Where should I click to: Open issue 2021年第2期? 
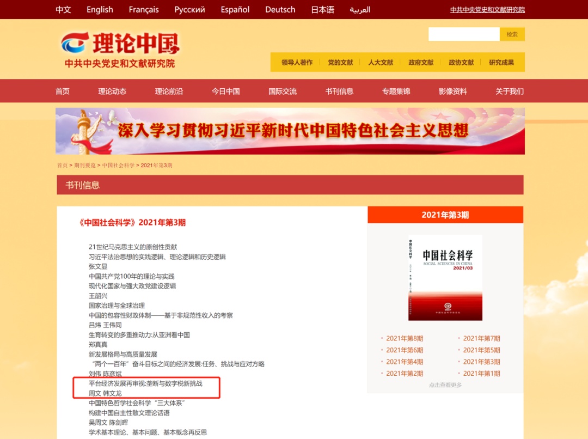(x=405, y=373)
